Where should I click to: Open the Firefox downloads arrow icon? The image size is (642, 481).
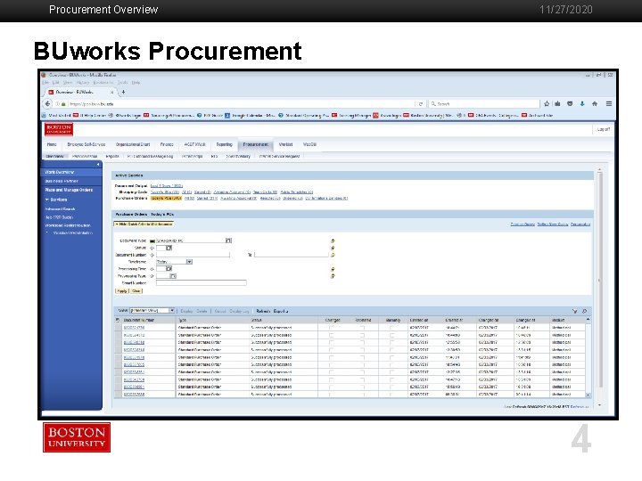click(x=582, y=104)
